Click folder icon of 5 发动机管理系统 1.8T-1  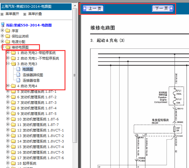[13, 92]
